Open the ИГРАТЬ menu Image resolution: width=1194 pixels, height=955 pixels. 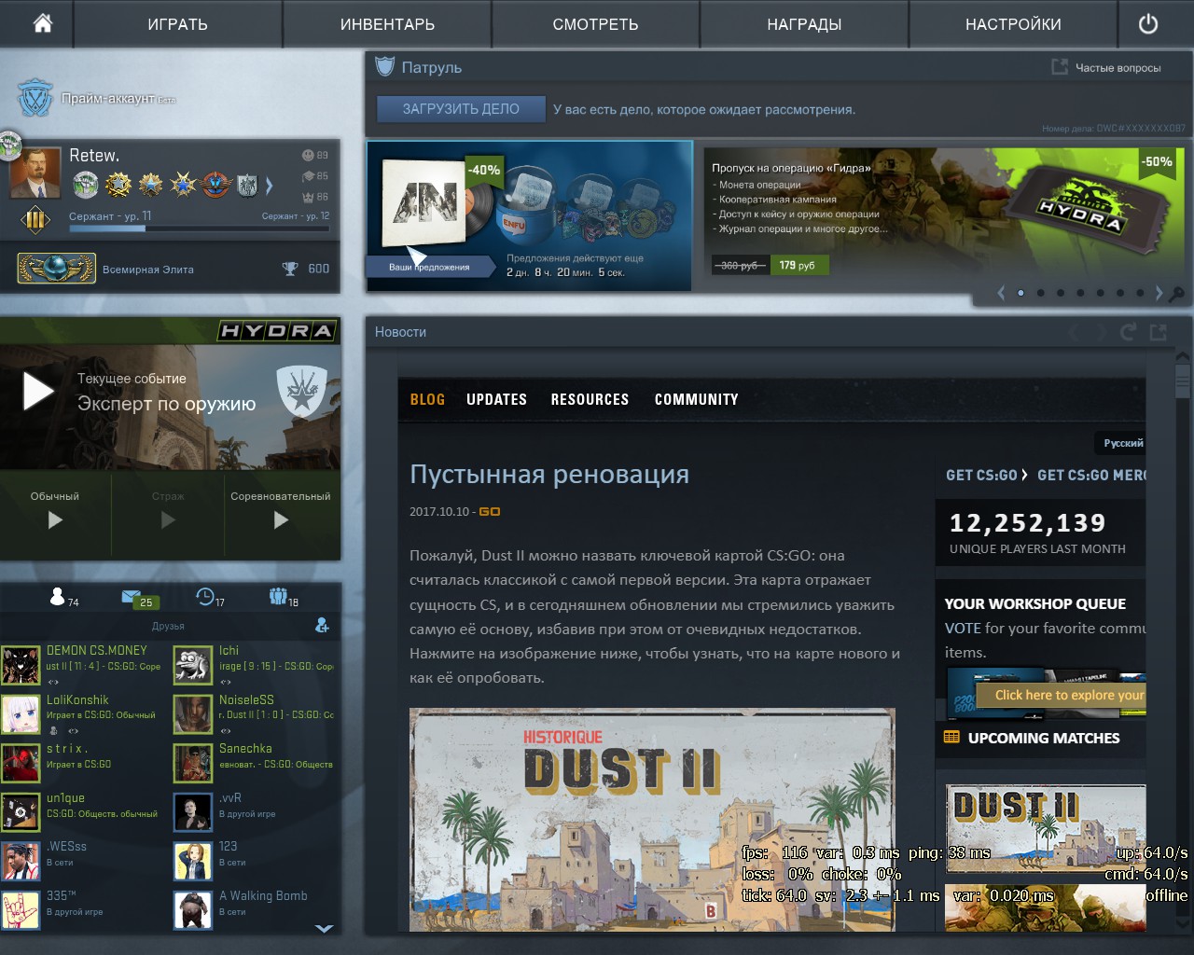point(177,24)
